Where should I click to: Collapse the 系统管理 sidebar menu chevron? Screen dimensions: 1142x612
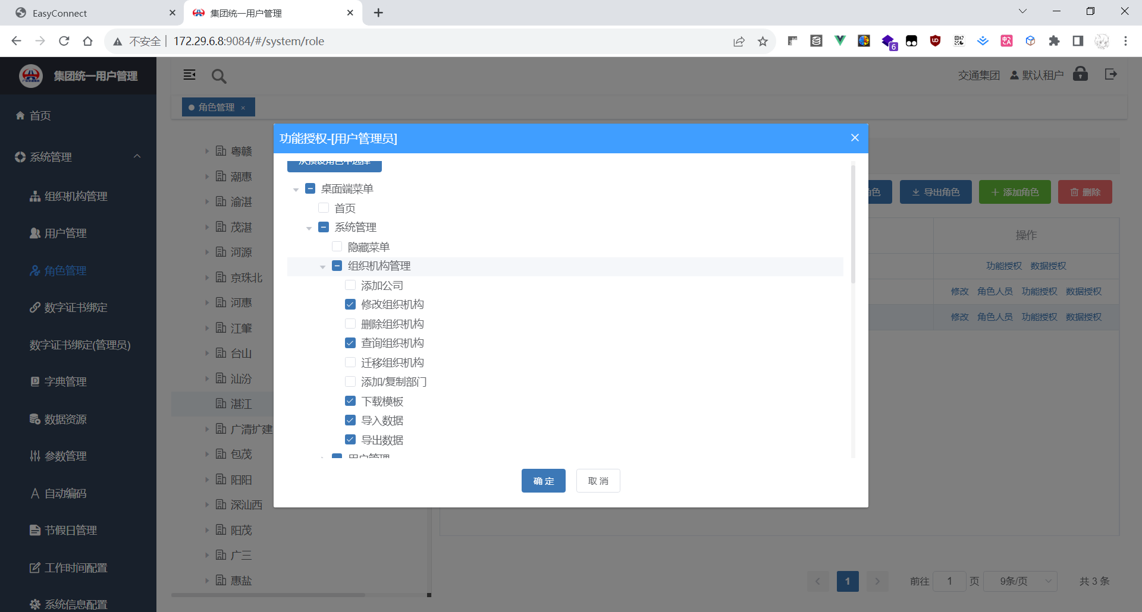pos(137,156)
